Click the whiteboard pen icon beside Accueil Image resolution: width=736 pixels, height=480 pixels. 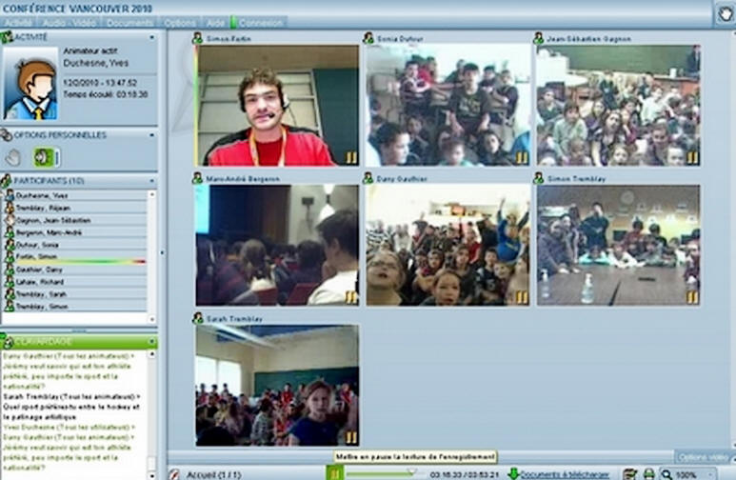point(174,474)
